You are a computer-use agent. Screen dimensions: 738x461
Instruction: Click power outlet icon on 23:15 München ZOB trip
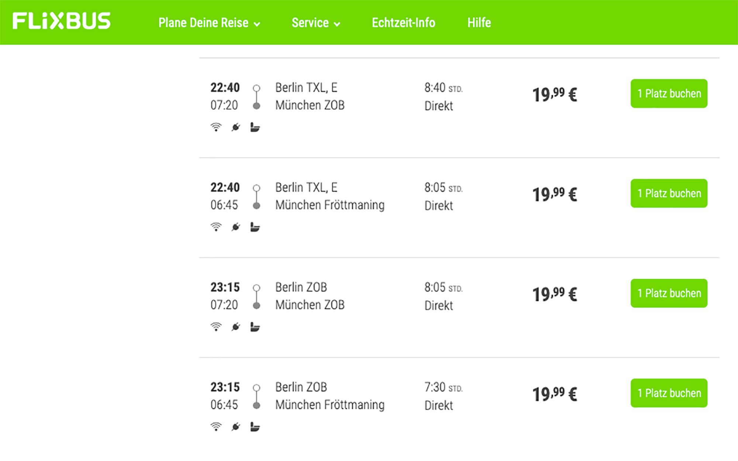click(236, 327)
